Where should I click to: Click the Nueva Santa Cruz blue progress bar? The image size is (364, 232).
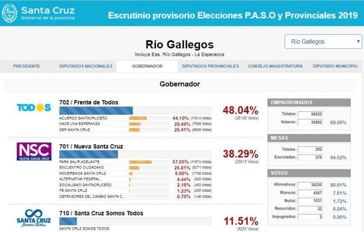coord(88,154)
